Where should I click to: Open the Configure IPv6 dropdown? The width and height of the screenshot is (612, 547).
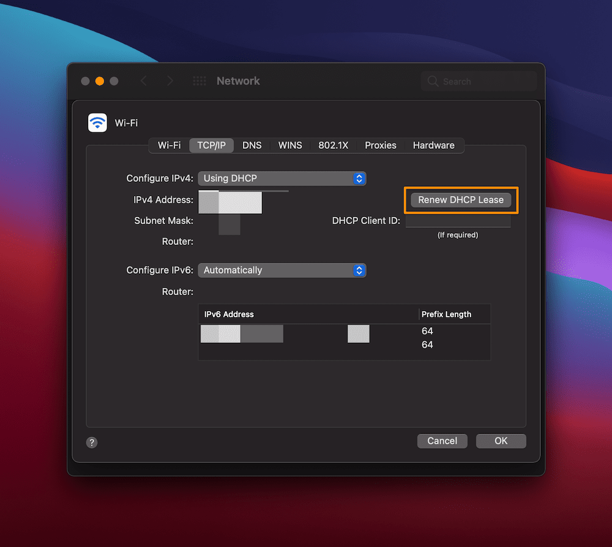[282, 270]
